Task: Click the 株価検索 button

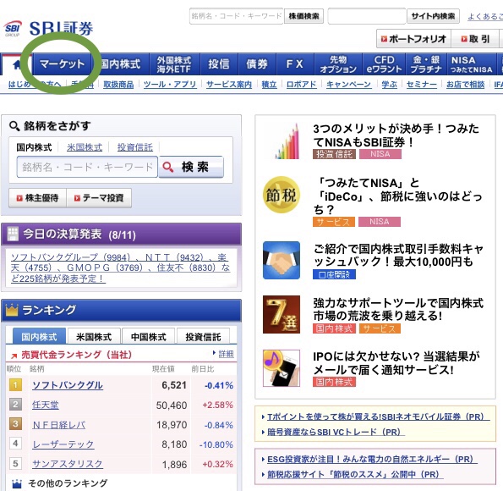Action: click(x=303, y=16)
